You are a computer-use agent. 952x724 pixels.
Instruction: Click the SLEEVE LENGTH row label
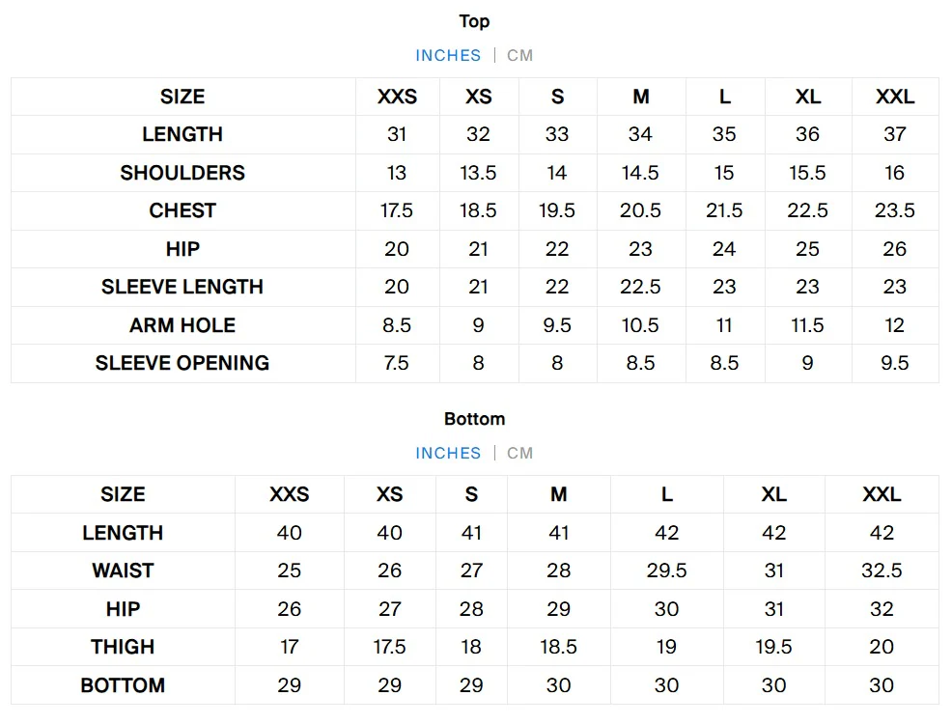[x=182, y=287]
